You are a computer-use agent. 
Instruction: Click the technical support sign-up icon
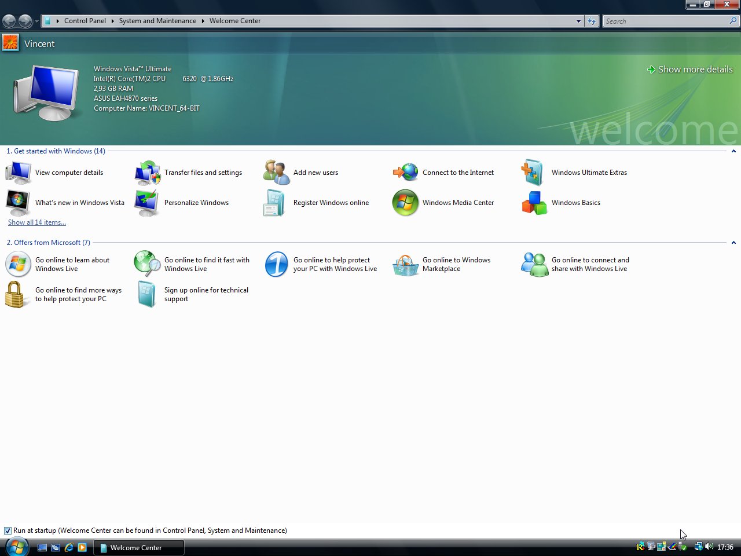coord(147,294)
